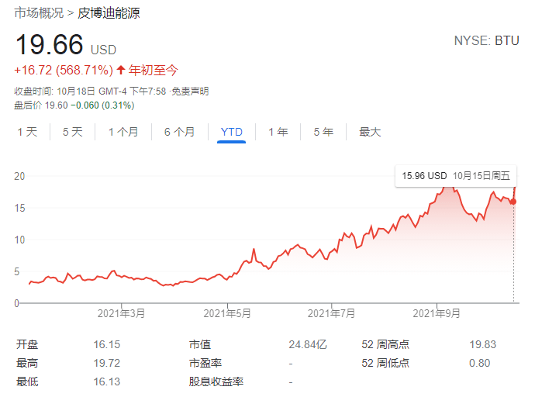Image resolution: width=535 pixels, height=397 pixels.
Task: Click the 2021年5月 axis label
Action: [227, 313]
